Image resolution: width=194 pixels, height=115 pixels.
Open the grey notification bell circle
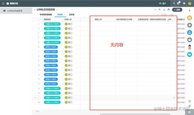tap(189, 25)
